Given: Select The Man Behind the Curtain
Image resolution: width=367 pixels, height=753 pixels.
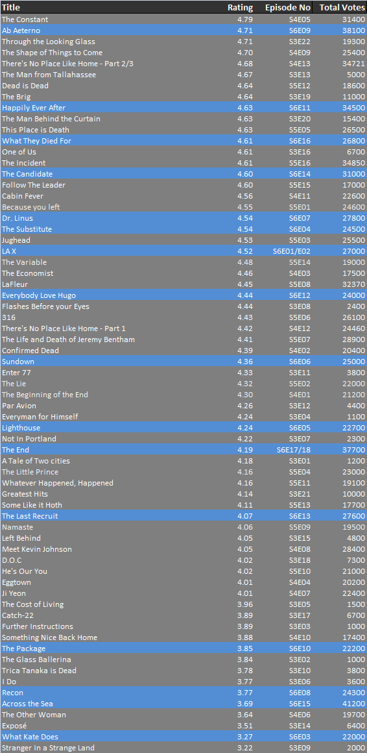Looking at the screenshot, I should coord(51,119).
